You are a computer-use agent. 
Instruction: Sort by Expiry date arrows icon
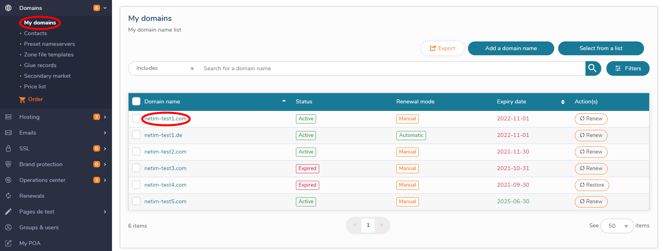click(563, 102)
